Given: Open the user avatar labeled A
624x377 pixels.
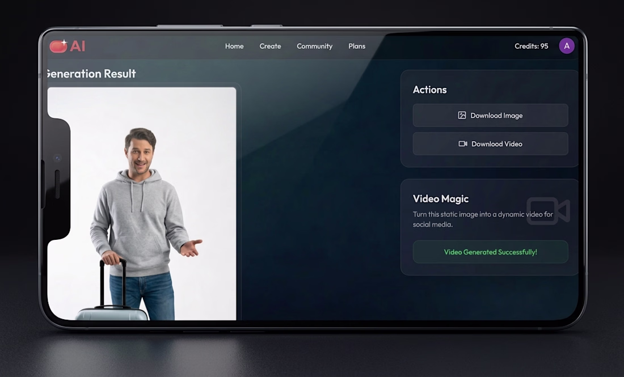Looking at the screenshot, I should 567,46.
